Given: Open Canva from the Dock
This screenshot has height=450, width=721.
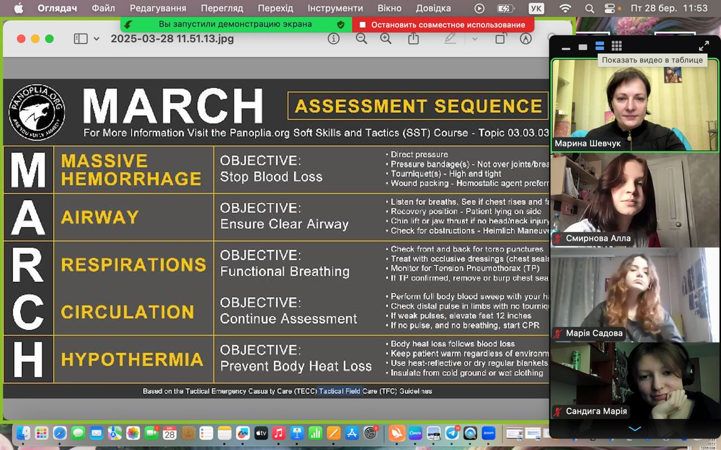Looking at the screenshot, I should [415, 433].
